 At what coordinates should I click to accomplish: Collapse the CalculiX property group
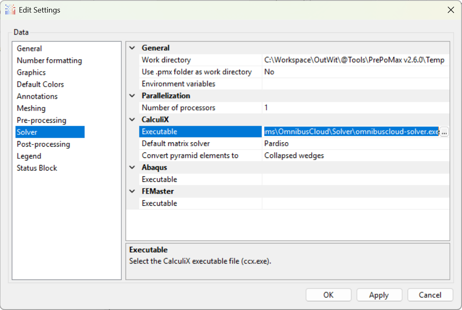[x=132, y=119]
